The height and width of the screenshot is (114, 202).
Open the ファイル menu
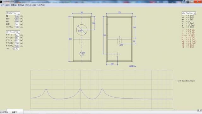click(x=5, y=5)
